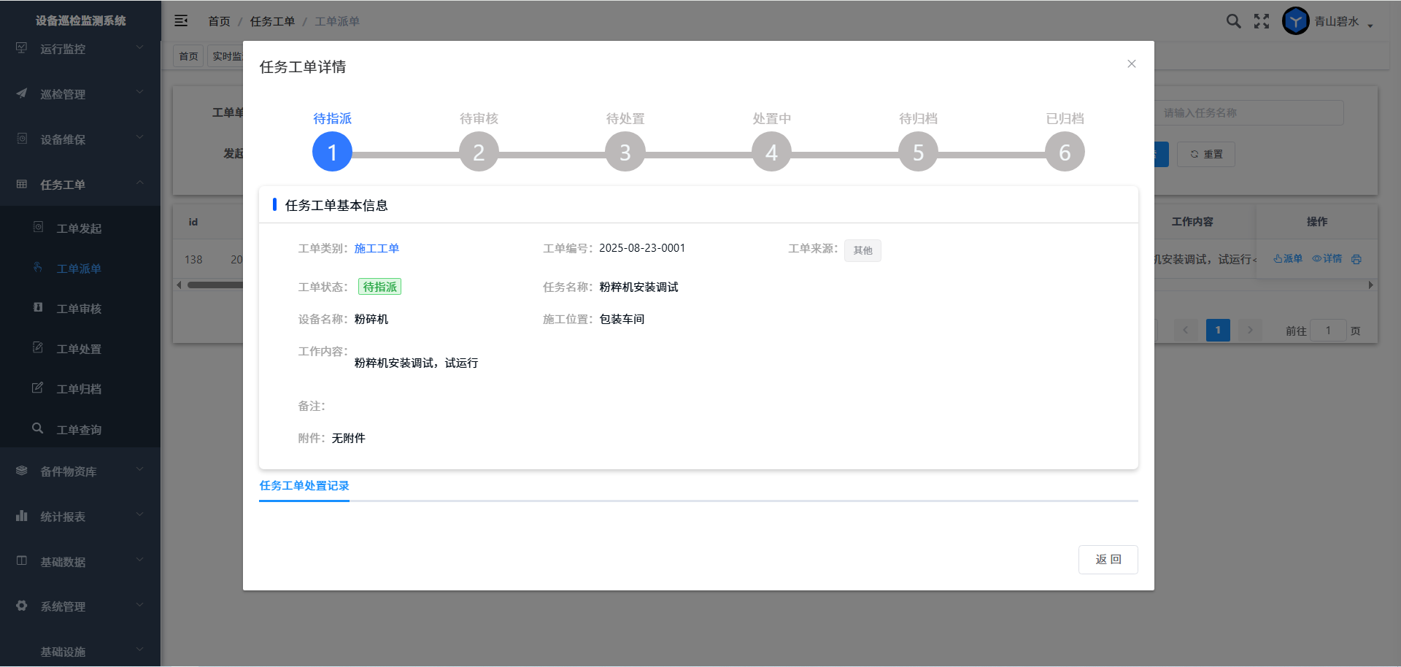1401x667 pixels.
Task: Expand the 备件物资库 sidebar menu
Action: (80, 471)
